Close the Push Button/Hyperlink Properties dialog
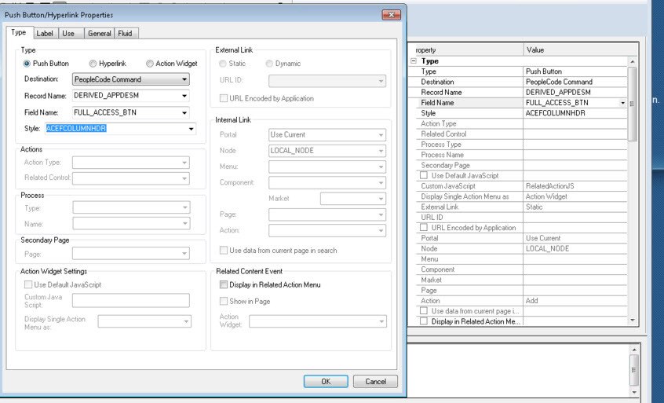The height and width of the screenshot is (403, 664). point(392,15)
